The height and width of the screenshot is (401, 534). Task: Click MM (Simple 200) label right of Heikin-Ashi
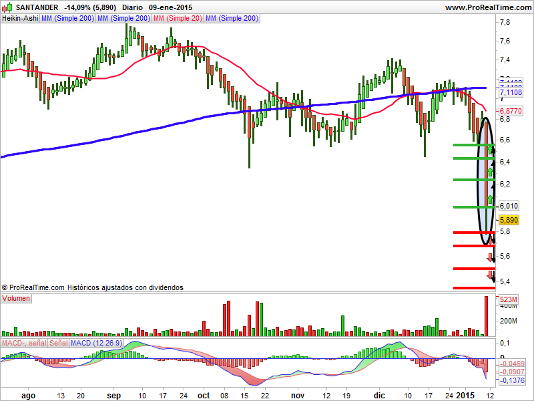[x=67, y=19]
